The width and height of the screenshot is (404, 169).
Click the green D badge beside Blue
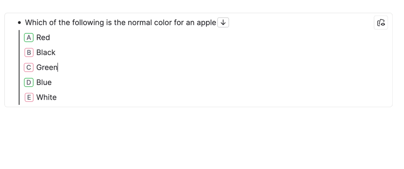pyautogui.click(x=29, y=83)
